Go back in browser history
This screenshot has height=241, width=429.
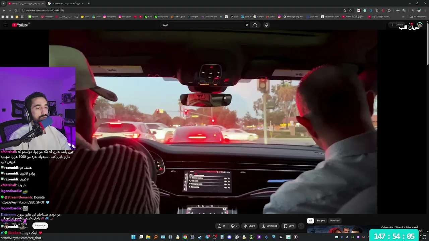coord(4,10)
